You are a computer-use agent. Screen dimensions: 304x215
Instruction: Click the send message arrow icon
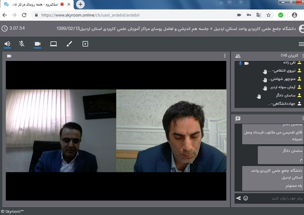(238, 198)
